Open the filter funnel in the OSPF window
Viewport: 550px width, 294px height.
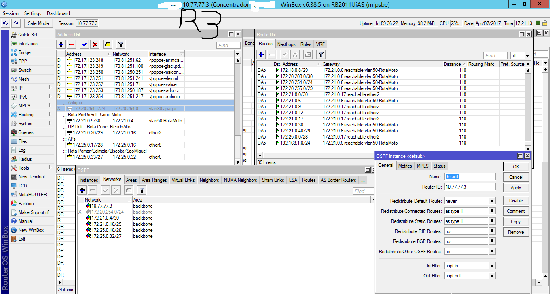[x=142, y=190]
